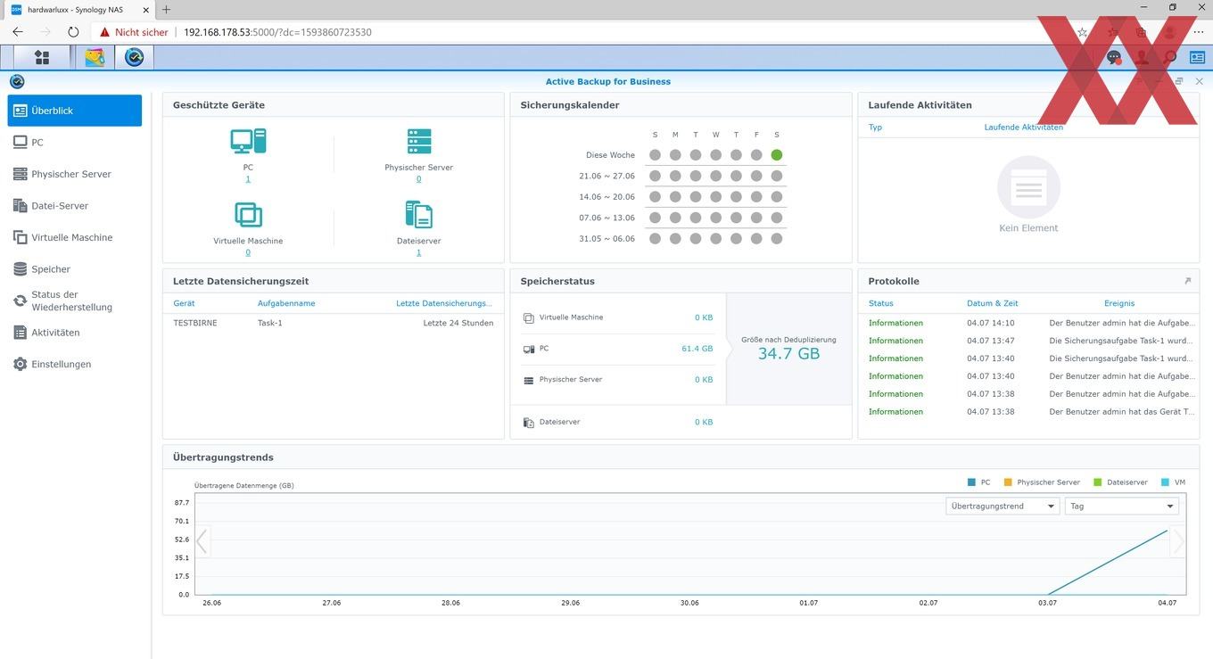Image resolution: width=1213 pixels, height=659 pixels.
Task: Click Virtuelle Maschine 0 KB storage value
Action: pos(704,317)
